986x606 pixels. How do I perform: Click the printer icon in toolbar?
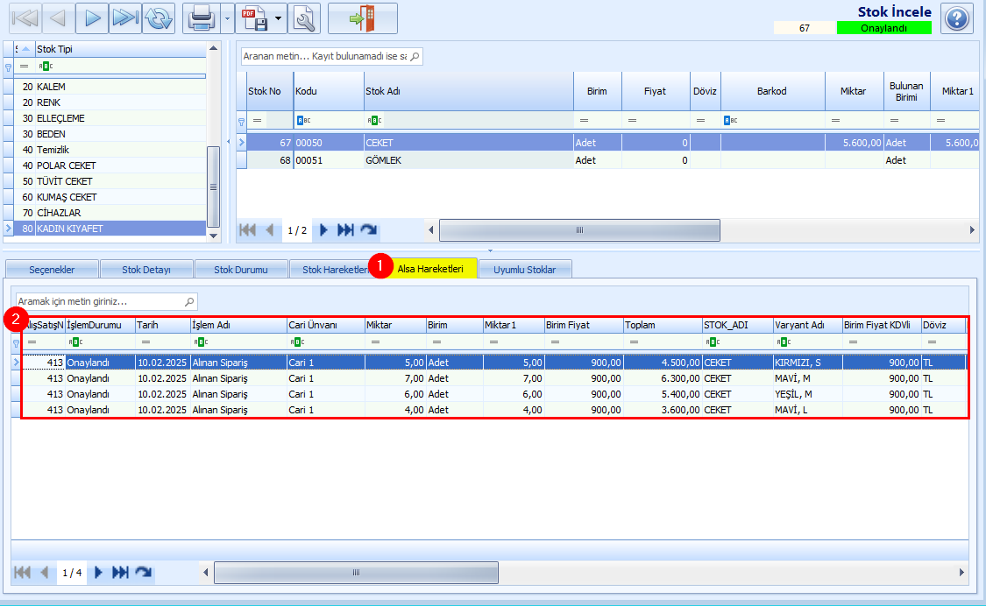coord(202,18)
